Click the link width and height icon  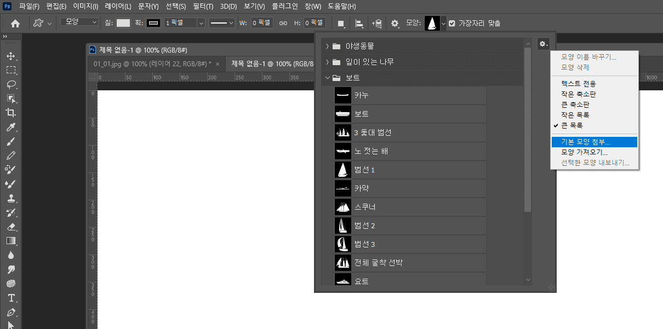pos(283,24)
